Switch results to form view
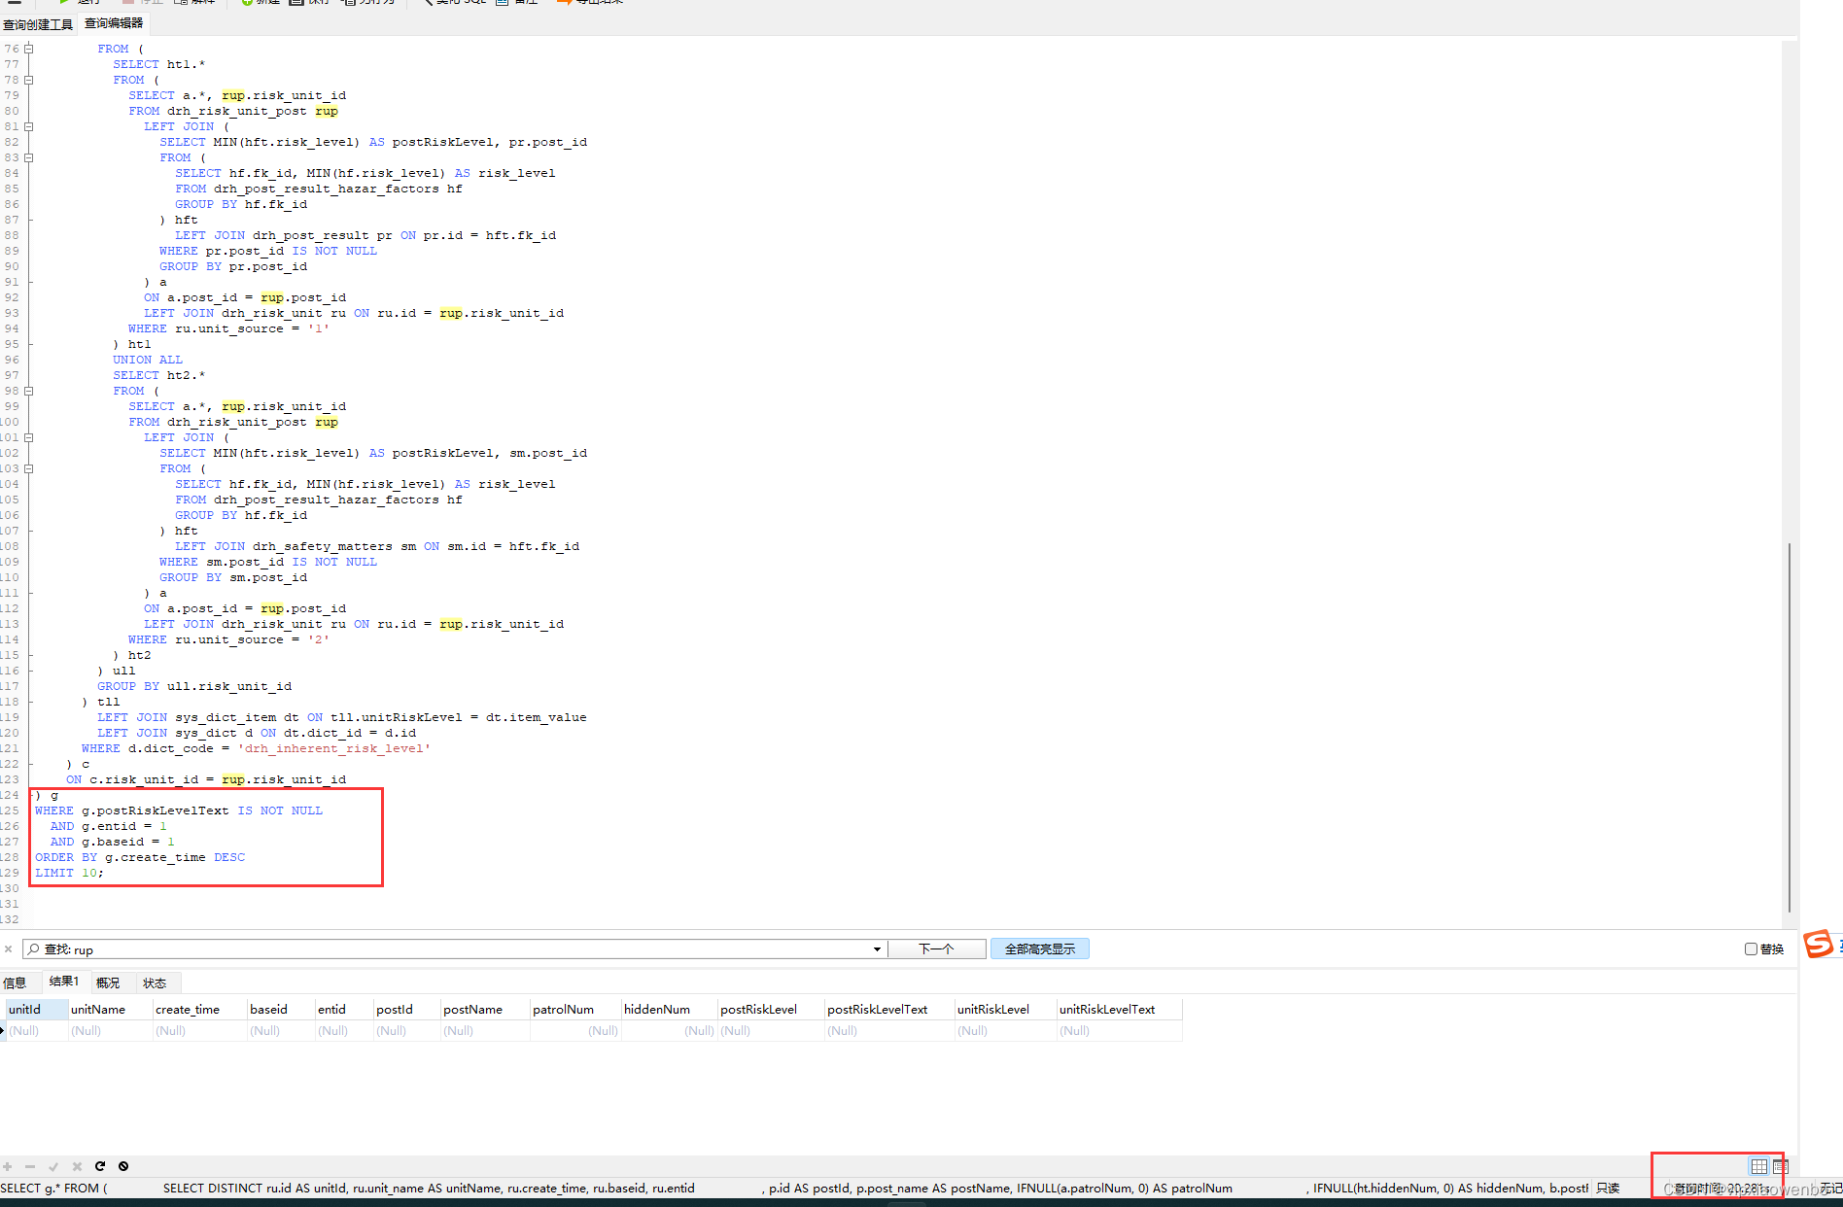This screenshot has width=1843, height=1207. 1780,1166
